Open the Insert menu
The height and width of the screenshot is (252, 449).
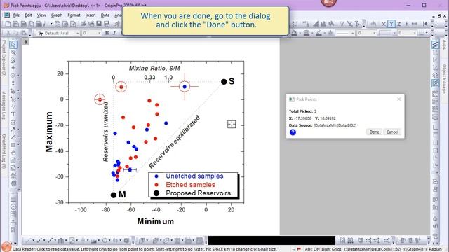click(x=91, y=15)
